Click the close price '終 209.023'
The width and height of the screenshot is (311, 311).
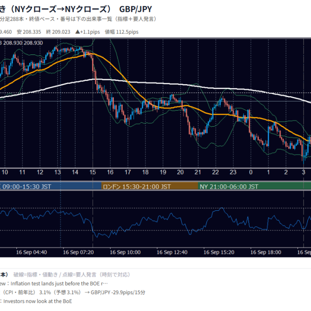[x=58, y=32]
